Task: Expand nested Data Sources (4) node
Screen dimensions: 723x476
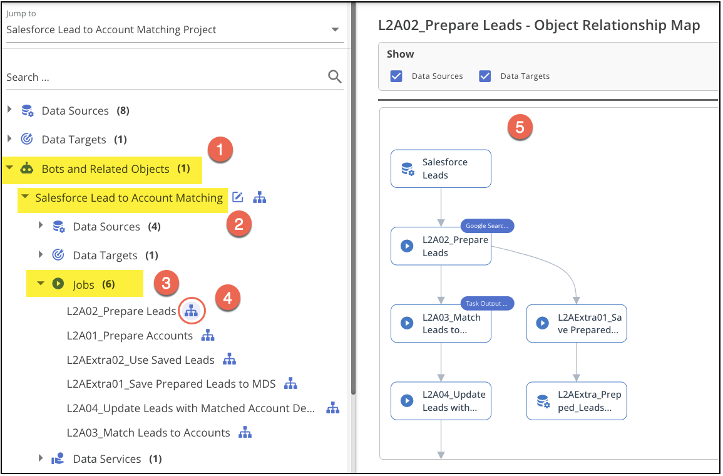Action: point(41,225)
